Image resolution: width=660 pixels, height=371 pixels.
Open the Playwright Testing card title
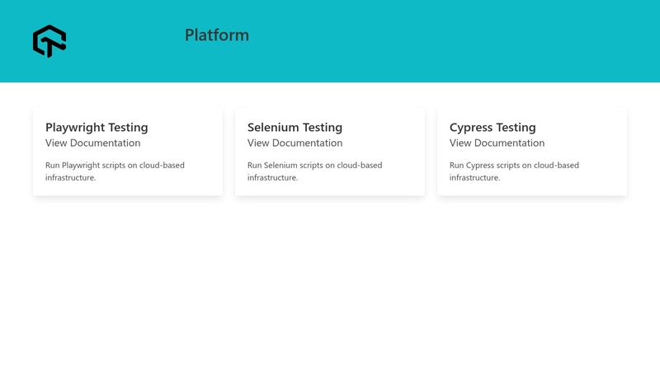pyautogui.click(x=97, y=128)
